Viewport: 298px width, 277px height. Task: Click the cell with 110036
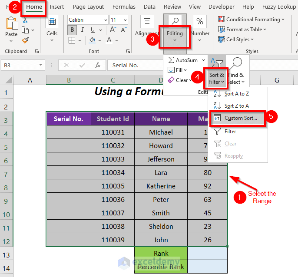(x=113, y=199)
